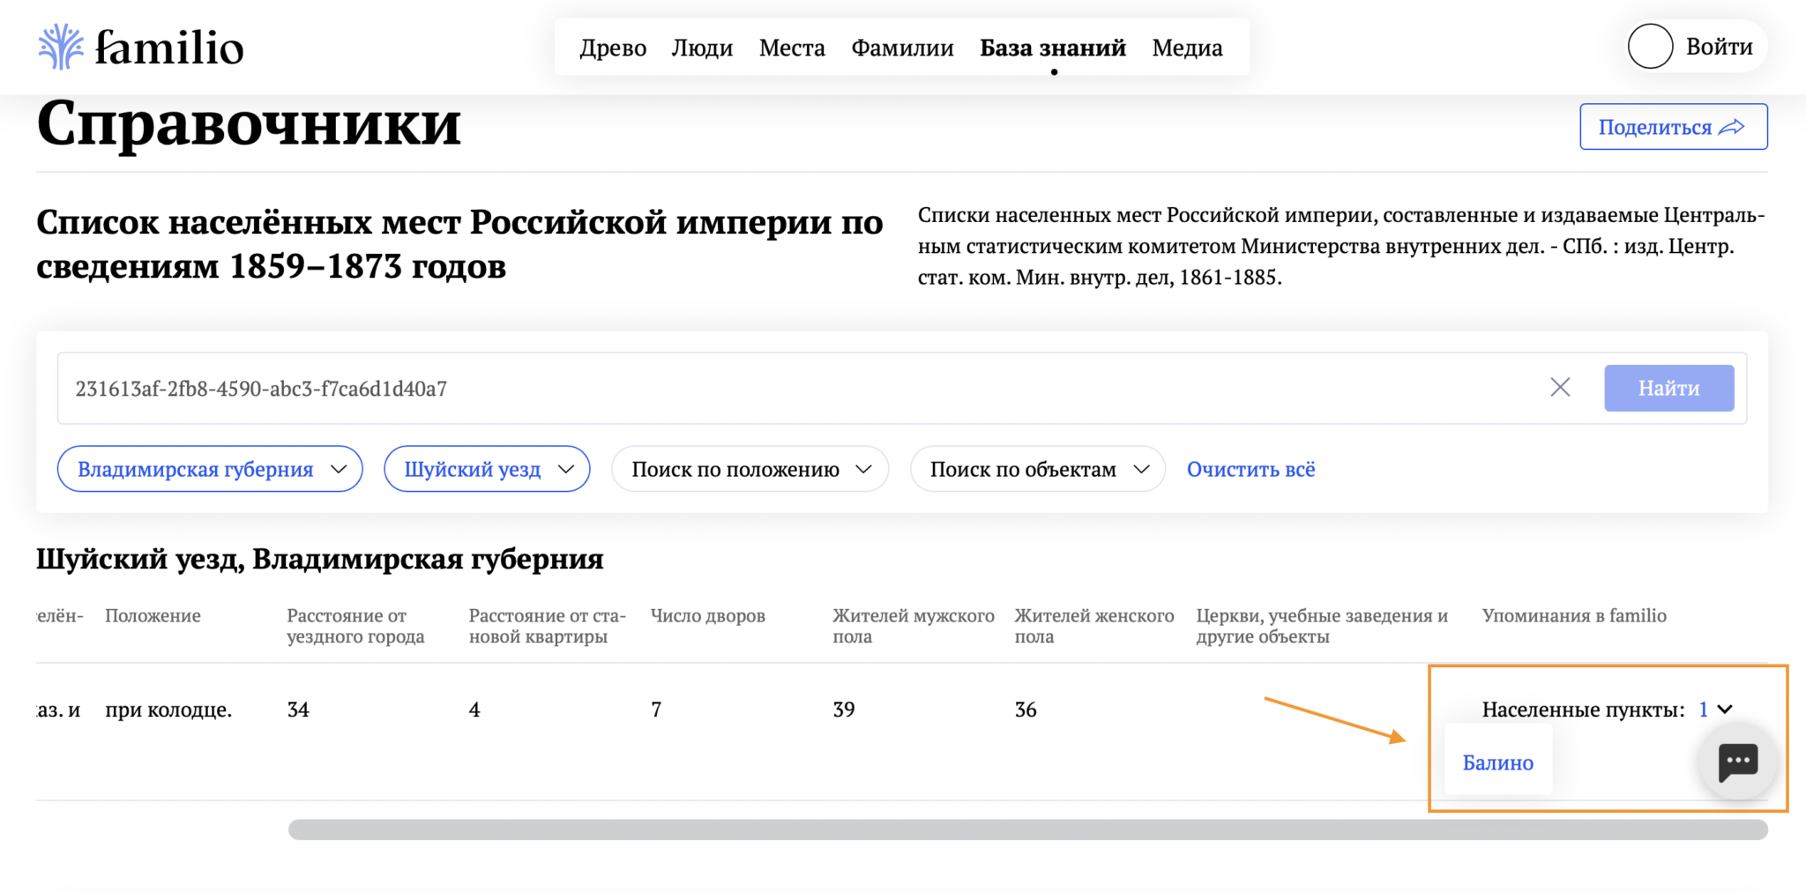Click the Церкви, учебные заведения header
This screenshot has height=892, width=1806.
click(1322, 626)
